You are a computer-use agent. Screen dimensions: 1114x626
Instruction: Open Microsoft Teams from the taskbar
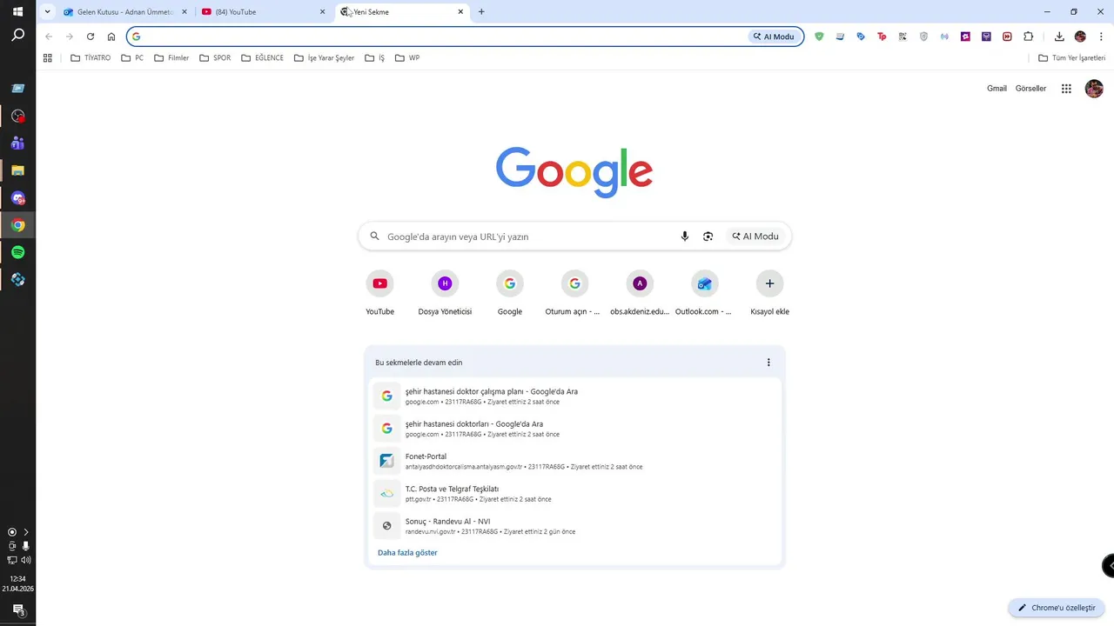coord(18,143)
